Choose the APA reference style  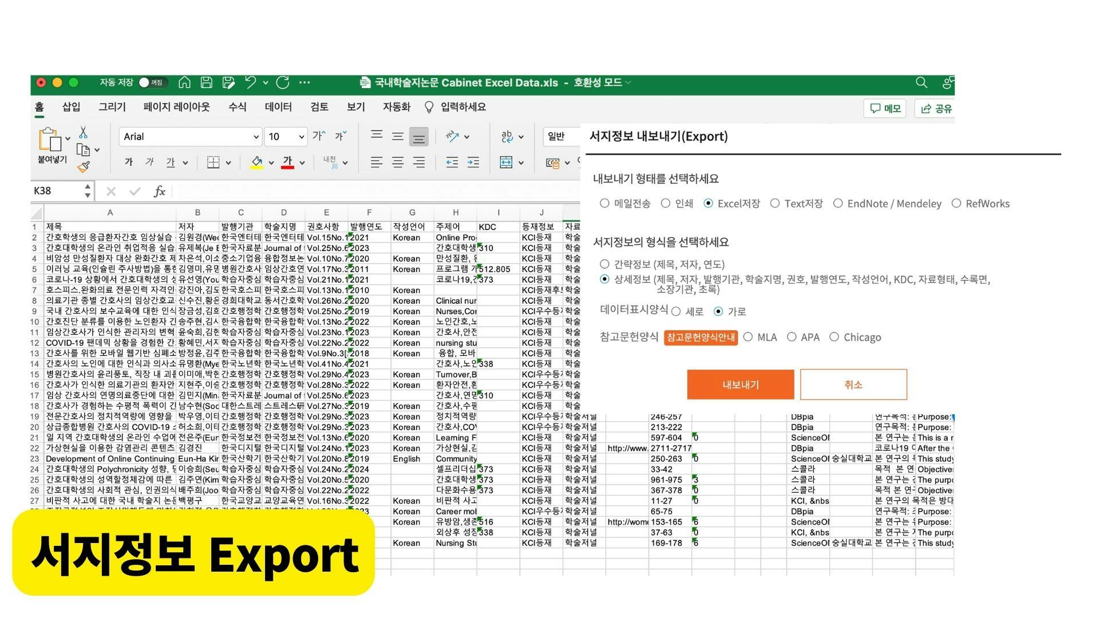[792, 337]
